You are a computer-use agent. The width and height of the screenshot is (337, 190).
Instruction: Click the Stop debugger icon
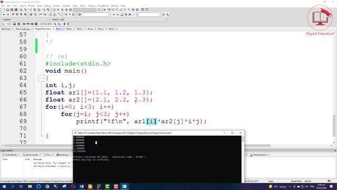(x=137, y=9)
